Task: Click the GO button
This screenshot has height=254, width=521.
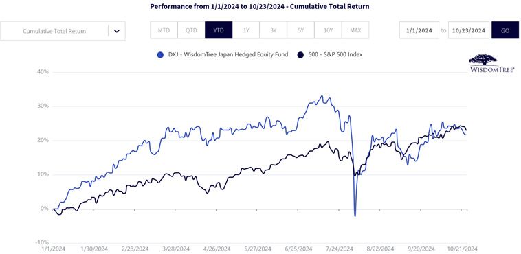Action: pos(505,30)
